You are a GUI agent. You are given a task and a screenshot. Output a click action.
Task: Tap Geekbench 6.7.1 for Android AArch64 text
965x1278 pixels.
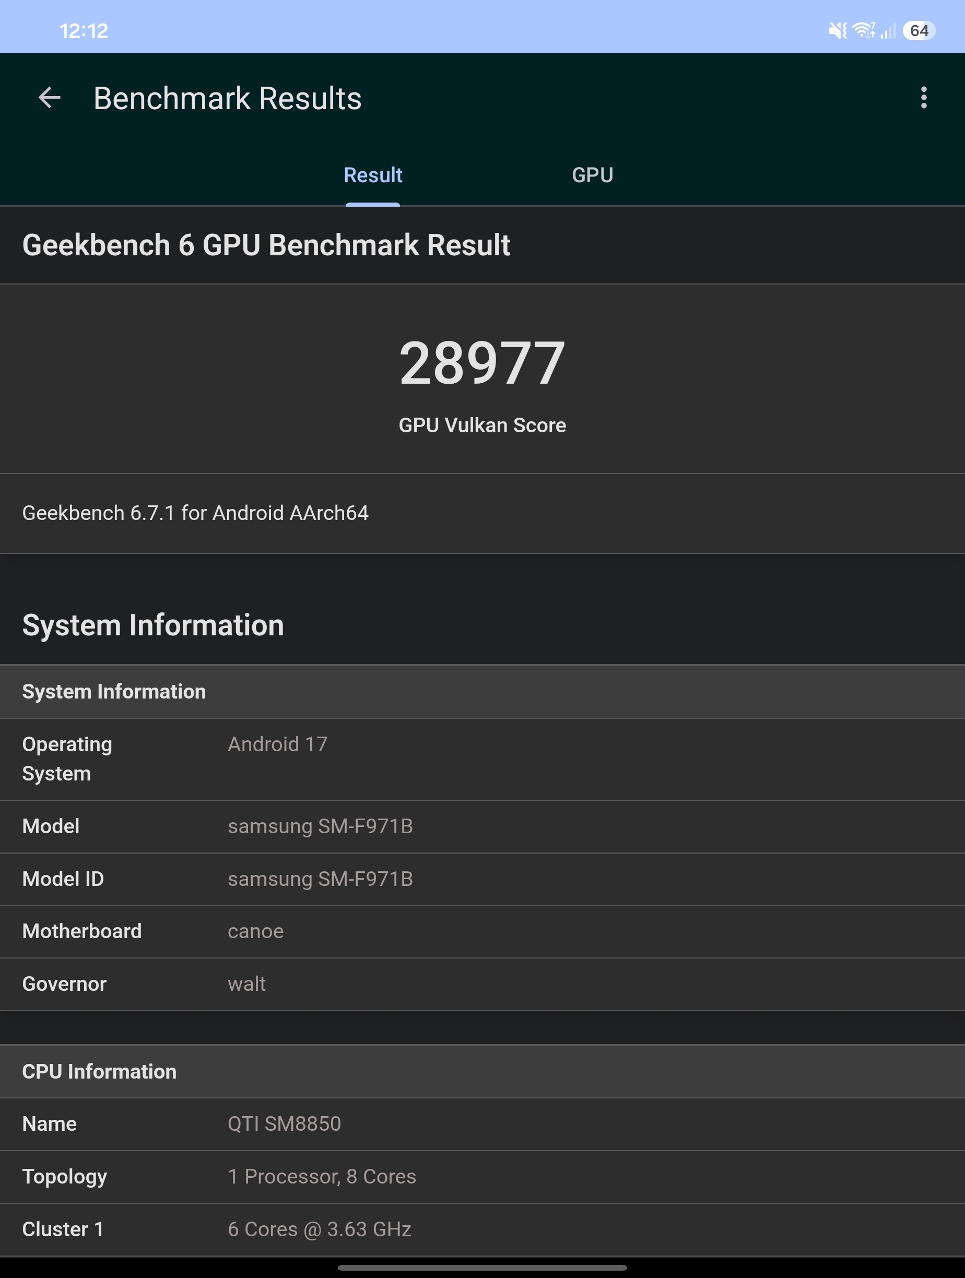click(195, 513)
